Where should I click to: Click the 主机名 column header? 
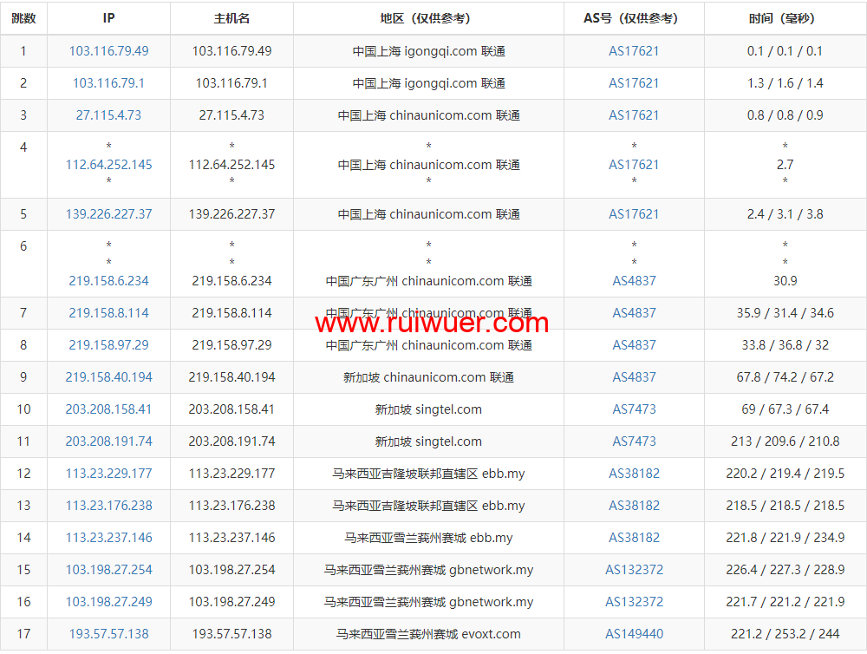[x=231, y=18]
